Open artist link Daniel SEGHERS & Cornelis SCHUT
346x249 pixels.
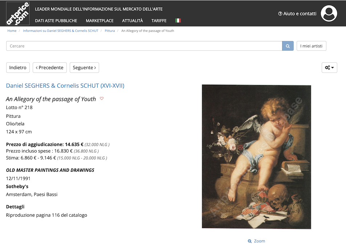[x=65, y=86]
